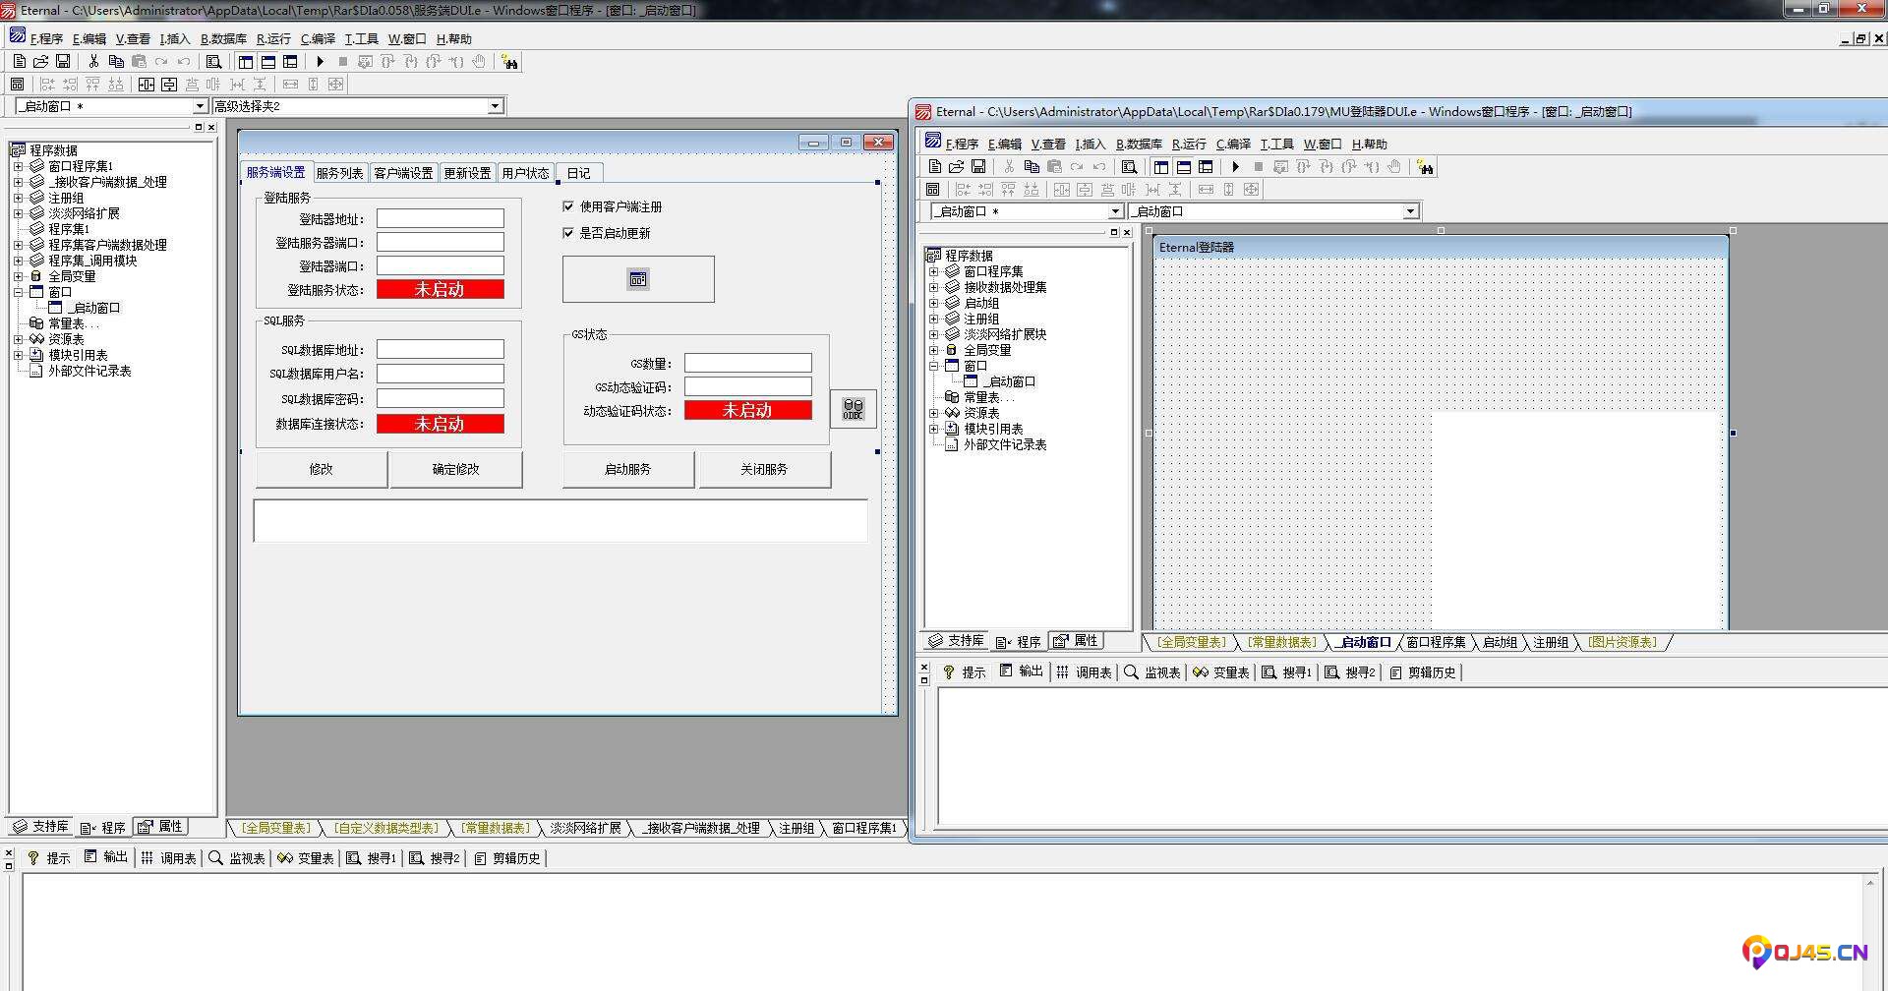
Task: Click Copy icon in left window toolbar
Action: point(116,61)
